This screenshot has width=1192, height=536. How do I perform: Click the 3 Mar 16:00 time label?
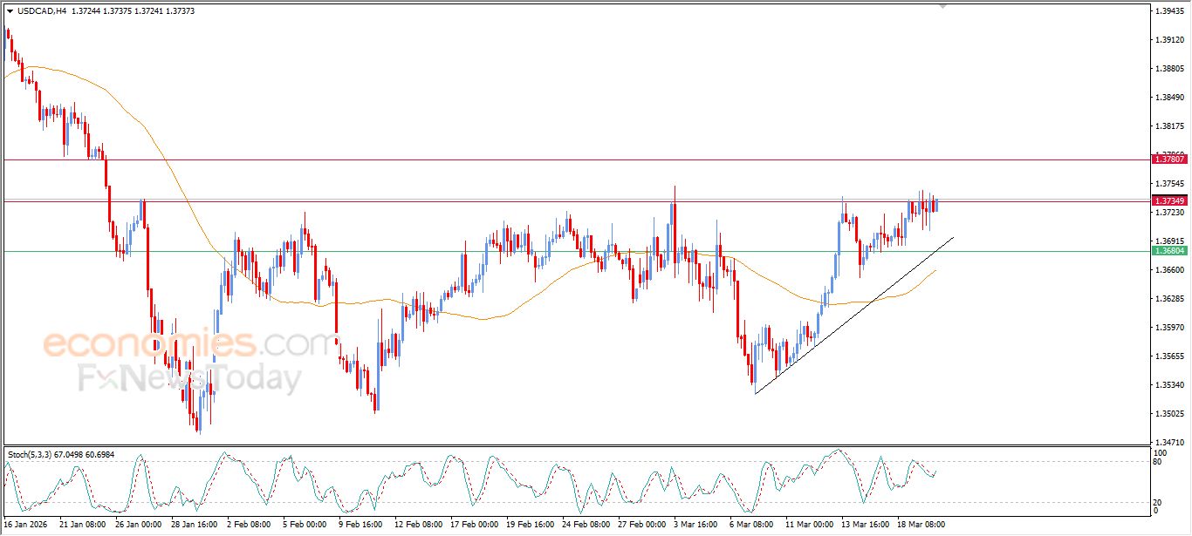(696, 526)
